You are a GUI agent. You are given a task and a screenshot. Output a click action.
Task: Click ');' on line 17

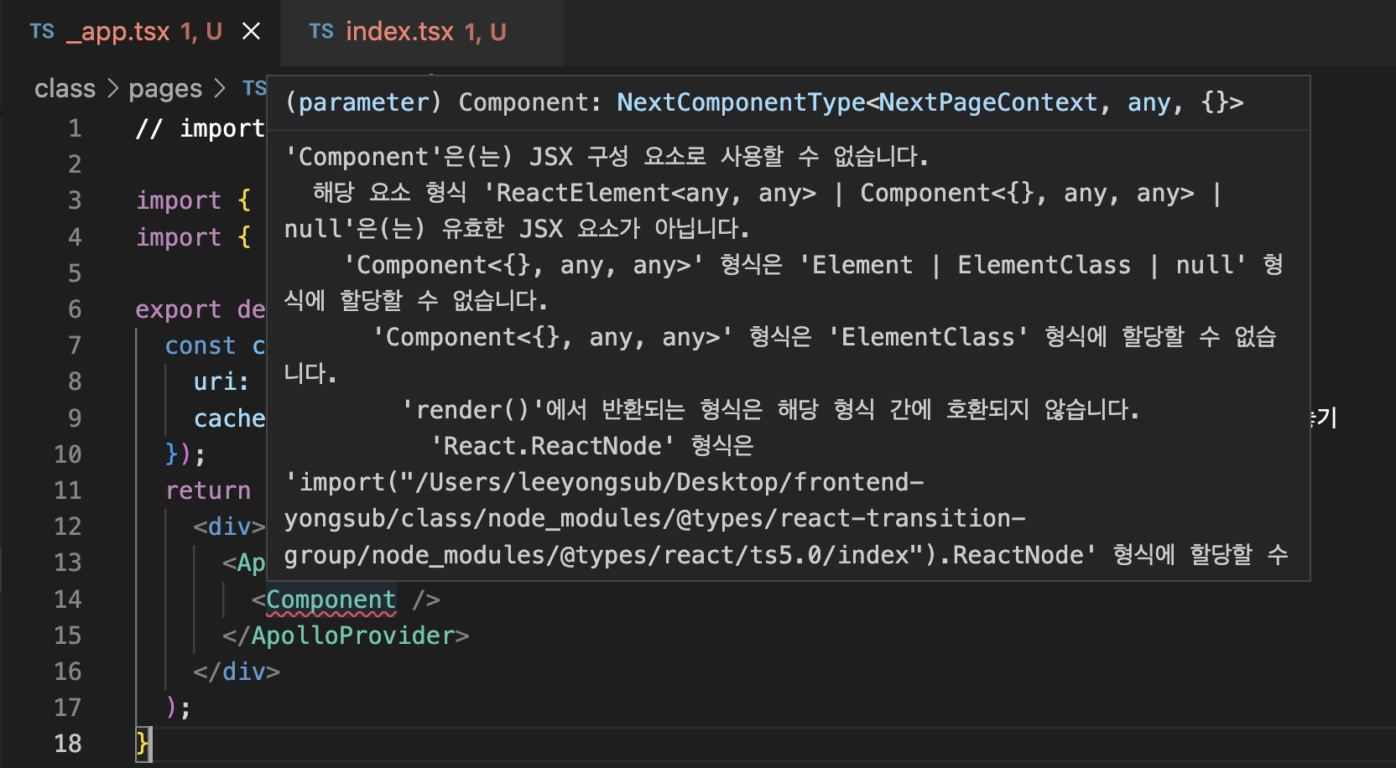[x=179, y=708]
